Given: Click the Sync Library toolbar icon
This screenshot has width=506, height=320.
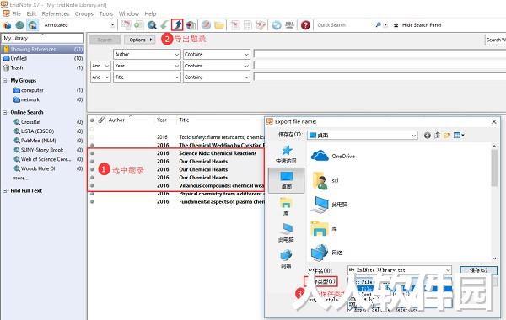Looking at the screenshot, I should click(x=277, y=24).
